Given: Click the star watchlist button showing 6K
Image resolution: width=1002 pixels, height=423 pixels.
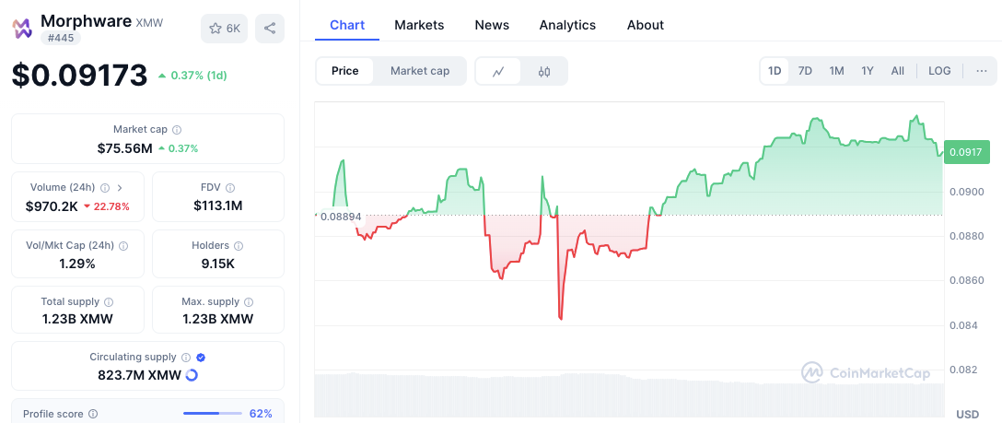Looking at the screenshot, I should pos(224,29).
